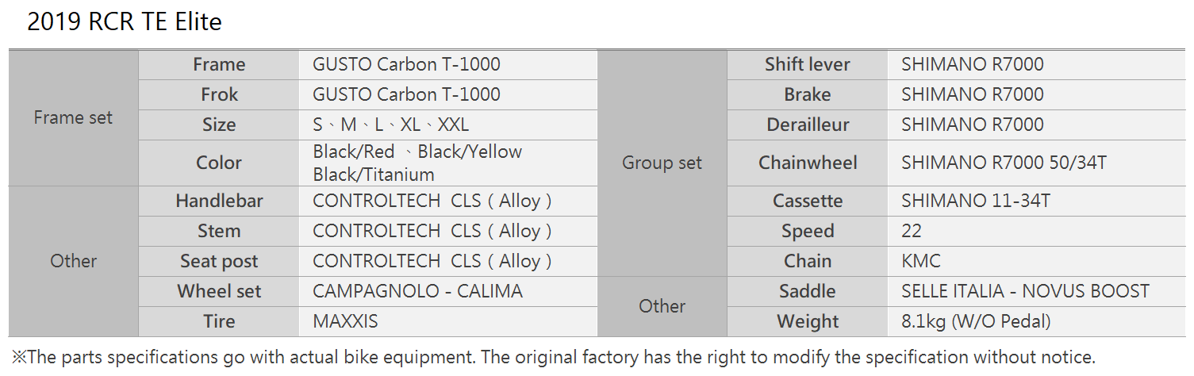Click the Stem CONTROLTECH CLS value
The image size is (1194, 376).
tap(432, 231)
